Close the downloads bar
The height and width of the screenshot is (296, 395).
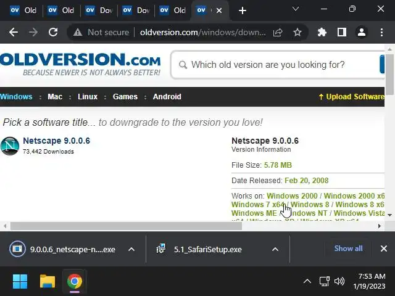pos(384,249)
